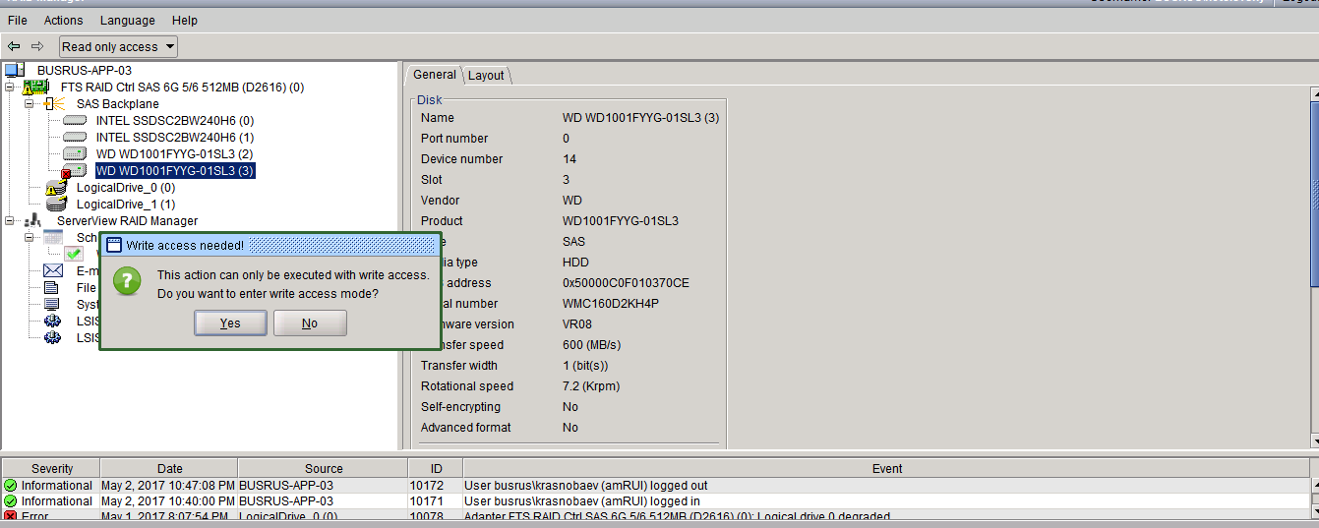The width and height of the screenshot is (1319, 528).
Task: Click the E-mail envelope icon
Action: [53, 271]
